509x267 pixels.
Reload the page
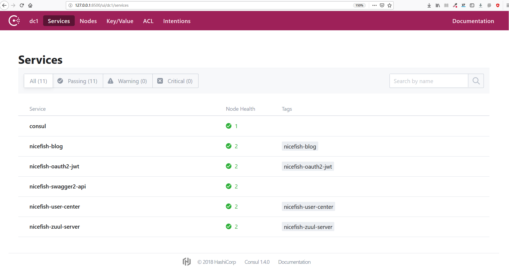point(22,5)
